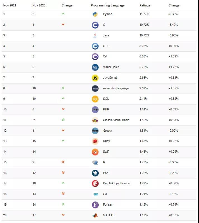Click the Java coffee cup icon

pyautogui.click(x=95, y=36)
